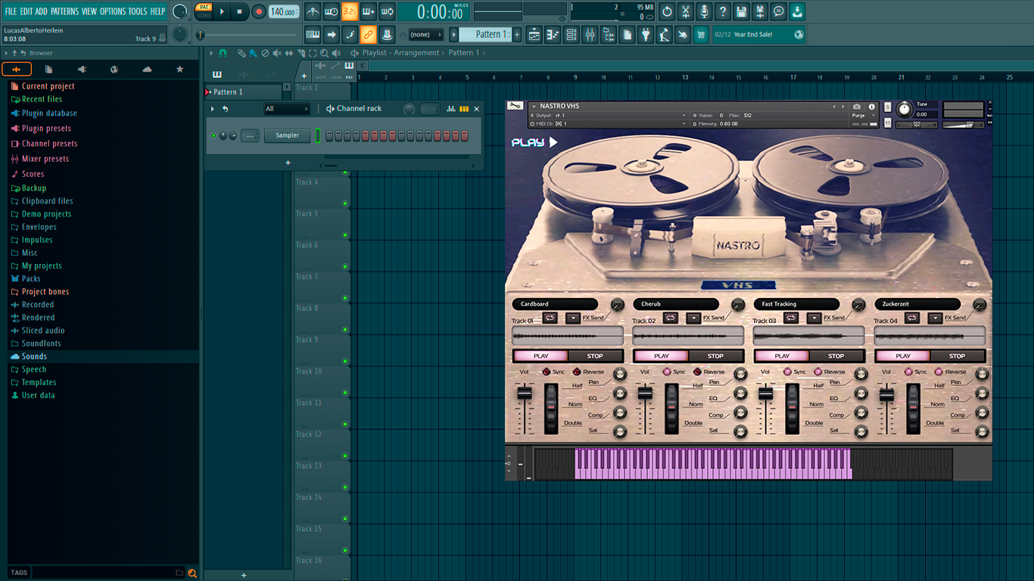The height and width of the screenshot is (581, 1034).
Task: Toggle Reverse LED on Track 04
Action: click(x=938, y=371)
